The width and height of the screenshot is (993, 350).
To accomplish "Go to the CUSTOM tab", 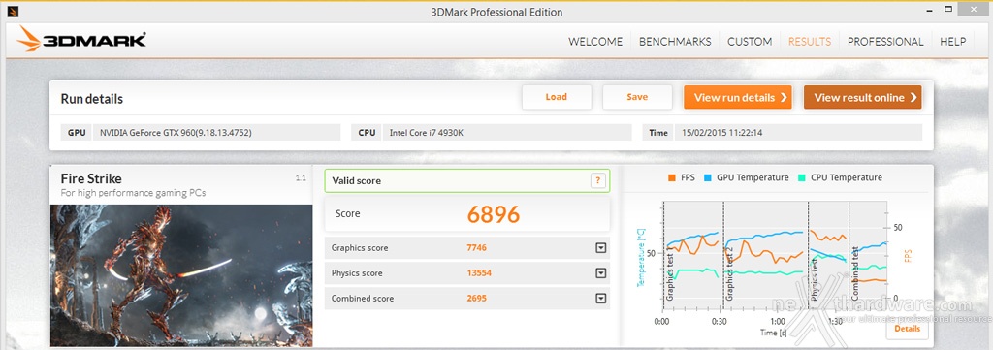I will click(x=750, y=42).
